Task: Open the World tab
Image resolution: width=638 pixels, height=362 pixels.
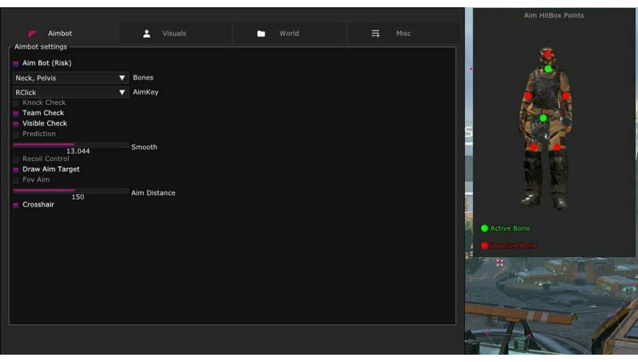Action: point(290,33)
